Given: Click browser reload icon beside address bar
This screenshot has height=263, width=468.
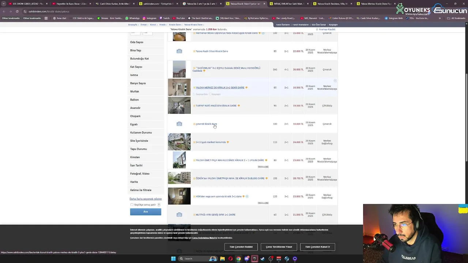Looking at the screenshot, I should 17,11.
